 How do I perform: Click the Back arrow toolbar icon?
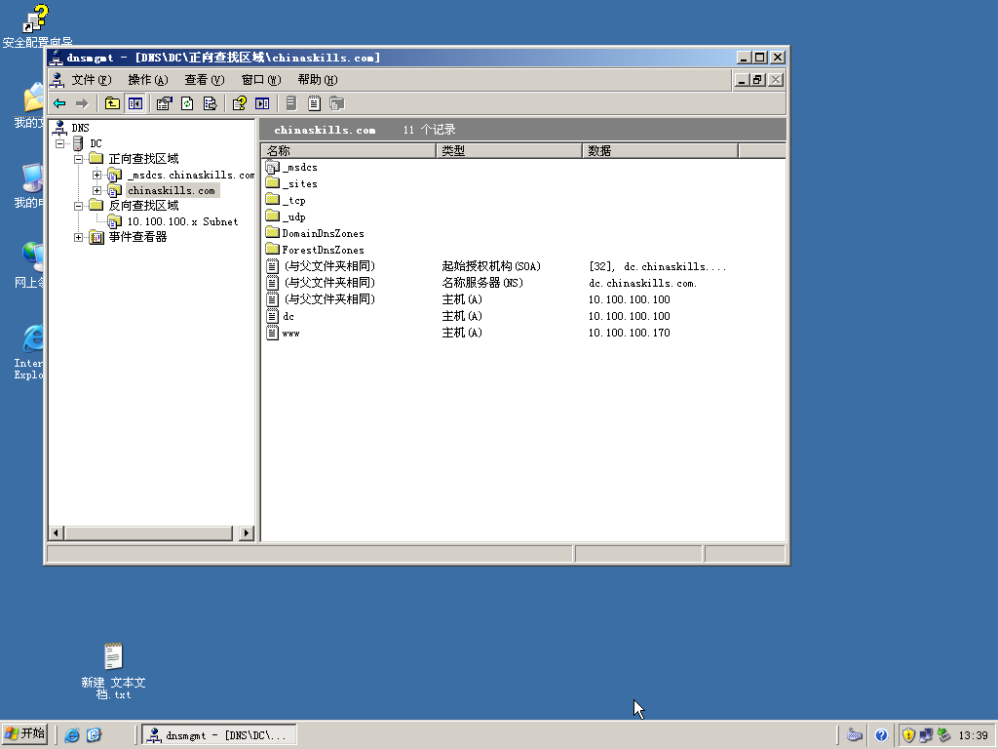[59, 103]
